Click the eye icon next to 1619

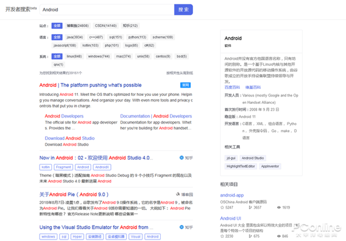(x=279, y=208)
